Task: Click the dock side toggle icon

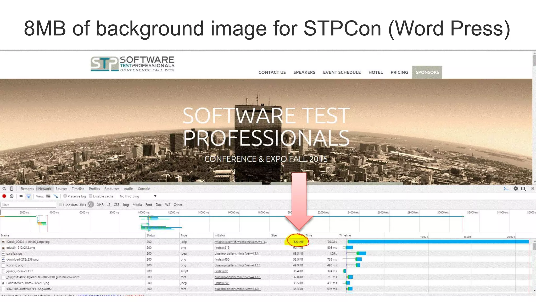Action: [523, 188]
